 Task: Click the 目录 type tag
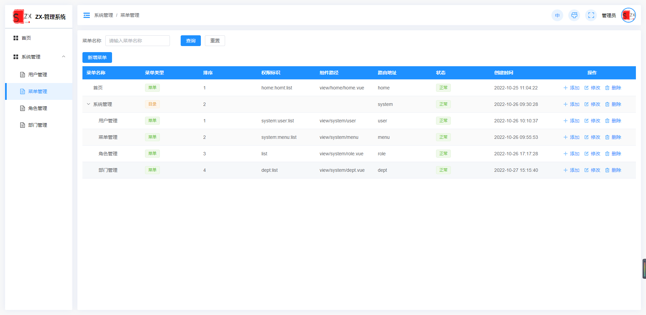(x=152, y=104)
